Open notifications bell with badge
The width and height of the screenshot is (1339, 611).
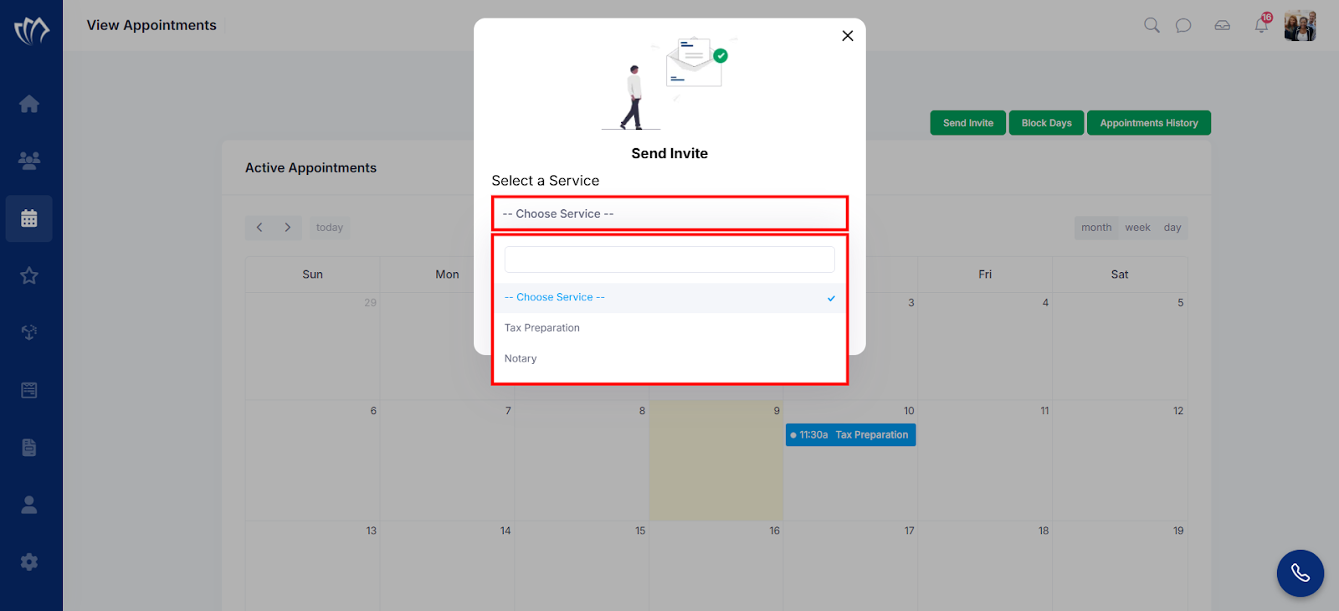point(1262,23)
